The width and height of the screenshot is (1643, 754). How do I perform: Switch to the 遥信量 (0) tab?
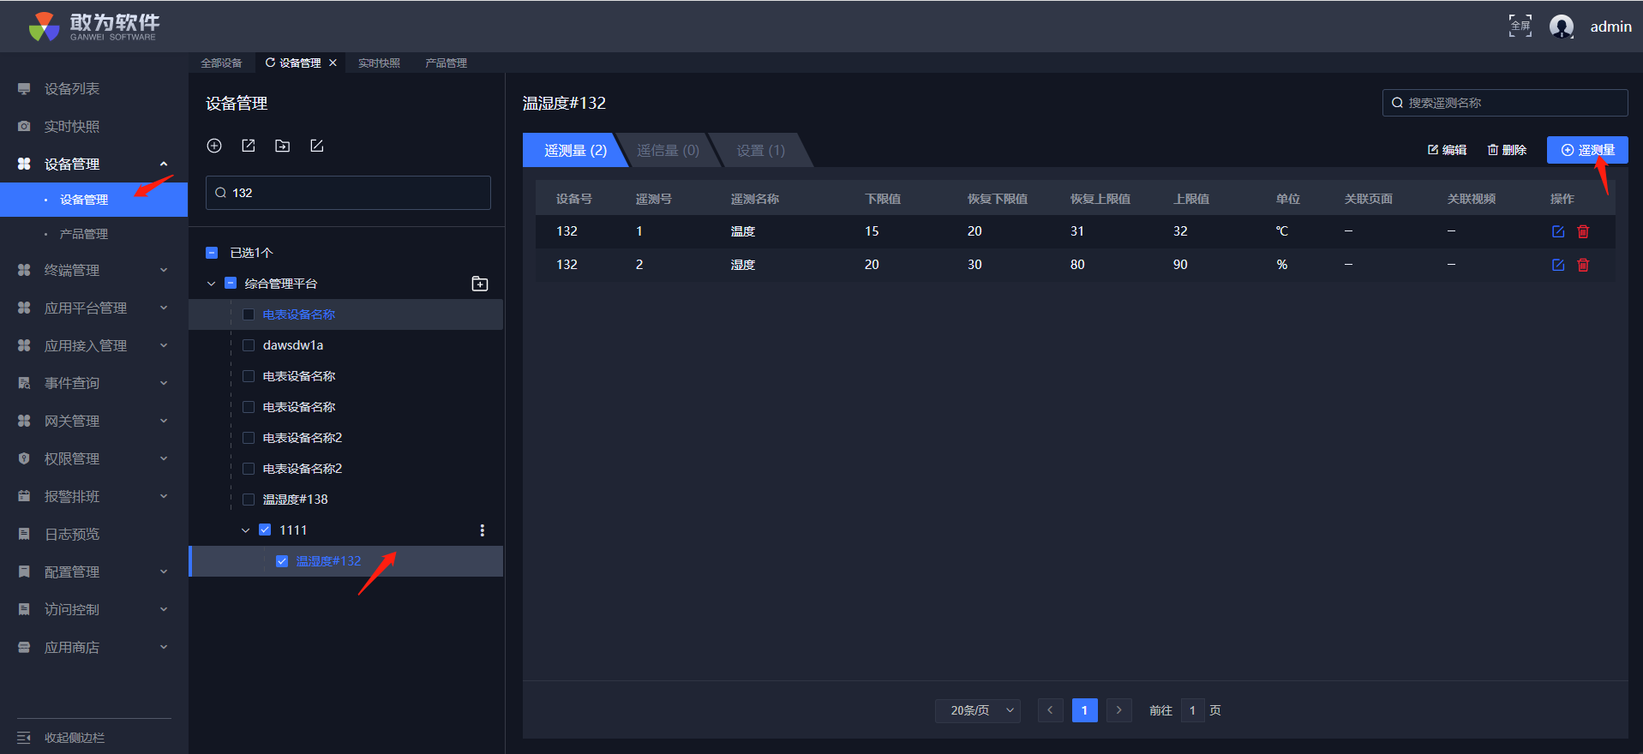click(668, 150)
